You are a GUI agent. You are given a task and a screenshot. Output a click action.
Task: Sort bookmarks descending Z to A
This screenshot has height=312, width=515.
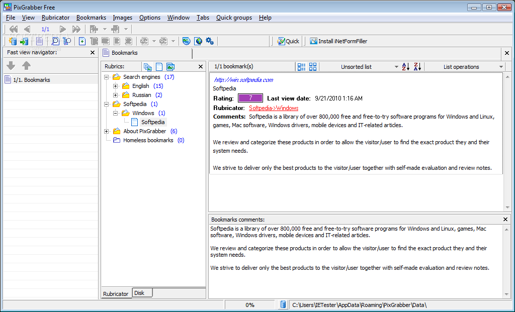417,67
